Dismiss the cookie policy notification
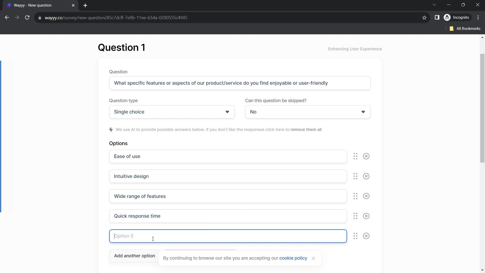Image resolution: width=485 pixels, height=273 pixels. 313,258
